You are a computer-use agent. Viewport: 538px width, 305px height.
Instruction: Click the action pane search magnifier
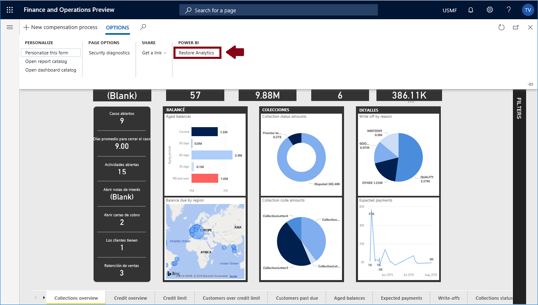click(x=143, y=27)
